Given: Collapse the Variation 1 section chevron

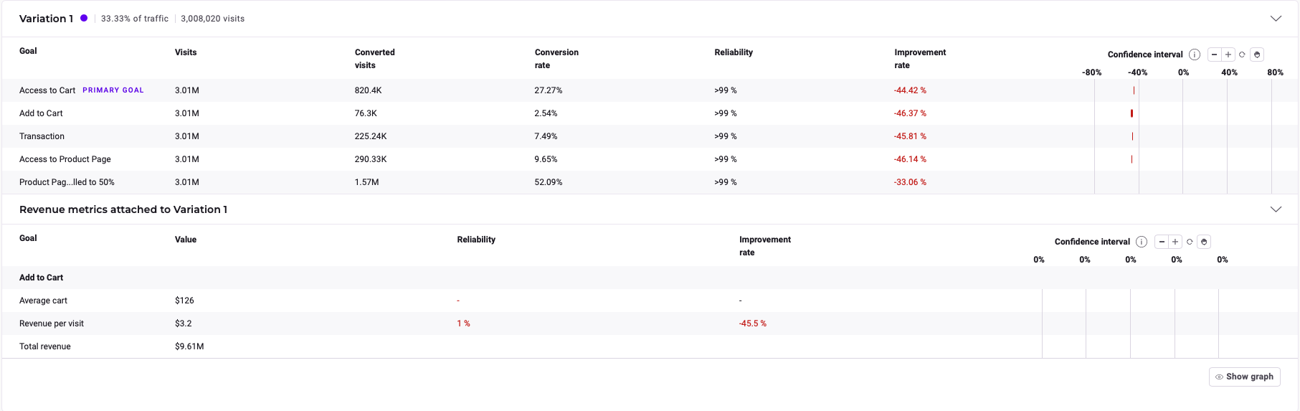Looking at the screenshot, I should 1276,19.
